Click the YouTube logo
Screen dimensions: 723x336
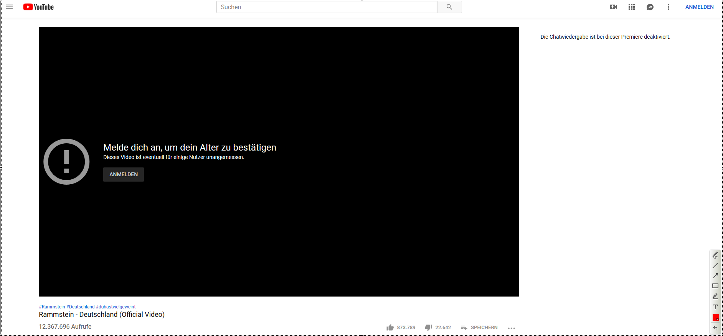pos(38,7)
